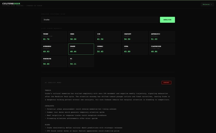Choose the FORTNITE market card
Screen dimensions: 216x133
tap(54, 62)
